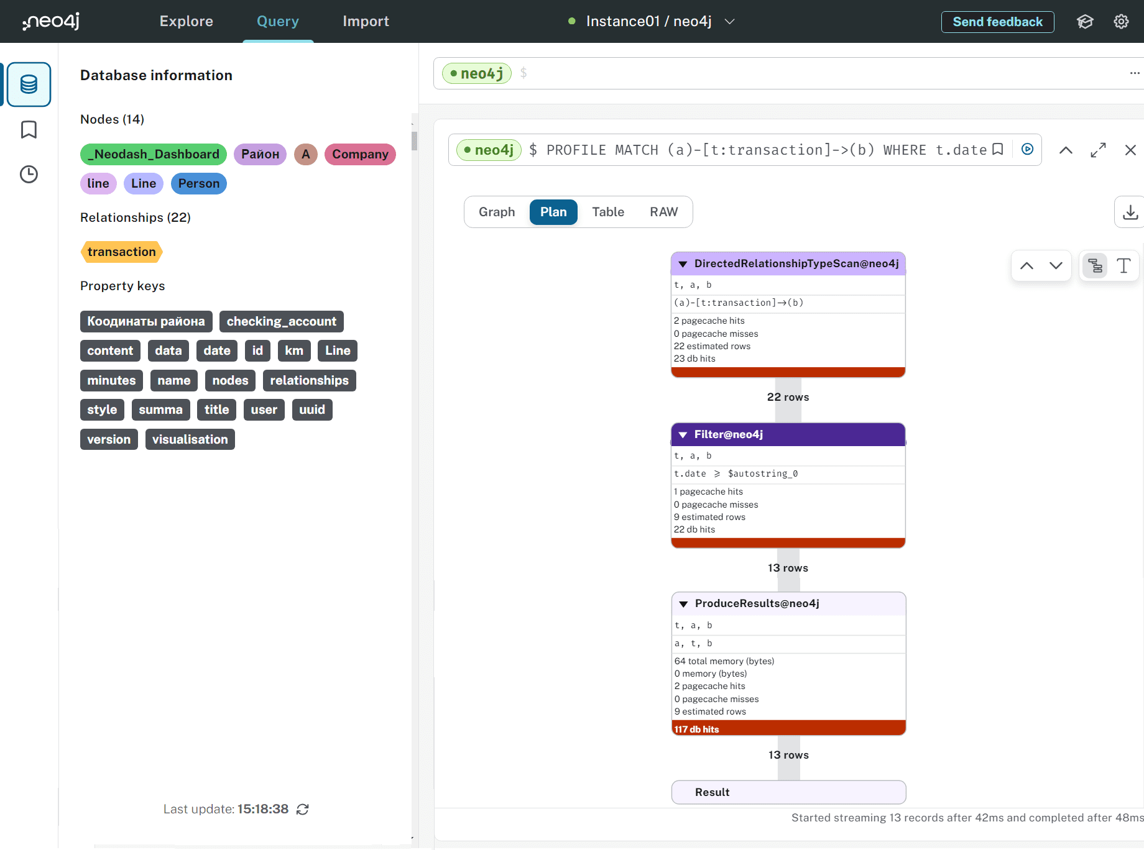Refresh the database information last update
Screen dimensions: 1144x850
pos(303,809)
